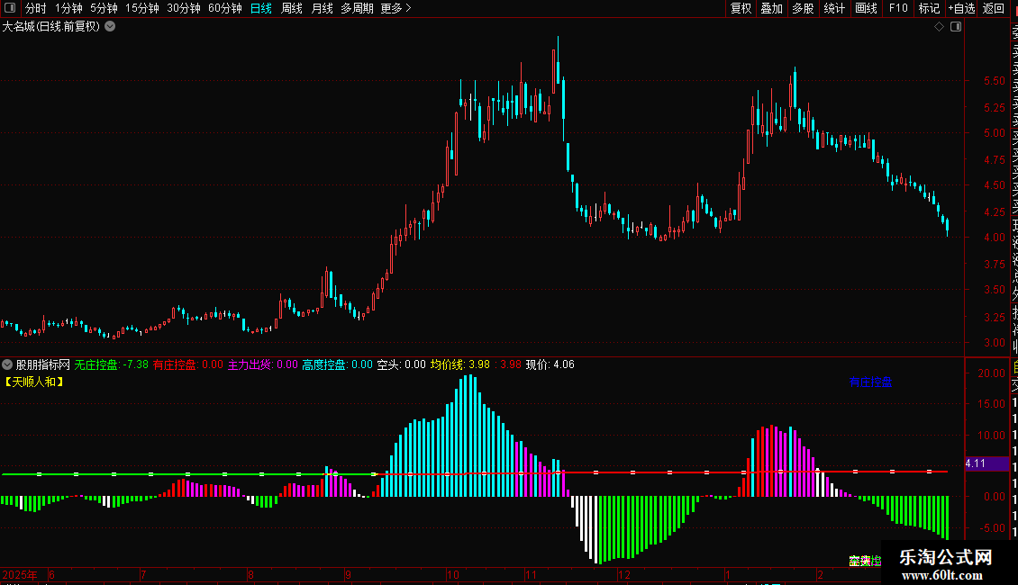This screenshot has height=585, width=1018.
Task: Toggle the side panel icon at chart top-right
Action: click(956, 27)
